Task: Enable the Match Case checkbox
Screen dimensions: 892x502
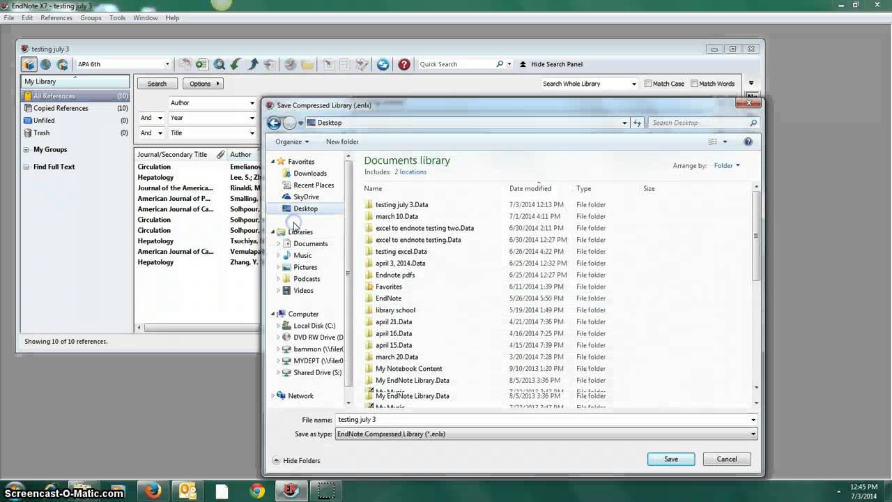Action: click(x=648, y=84)
